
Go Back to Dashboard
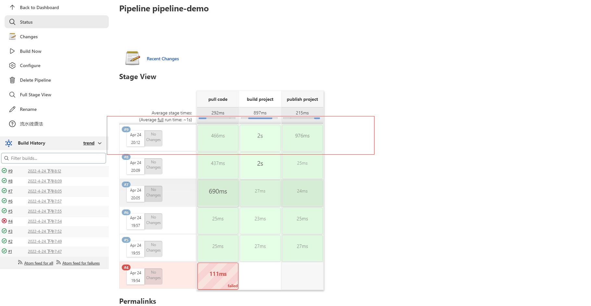click(57, 7)
